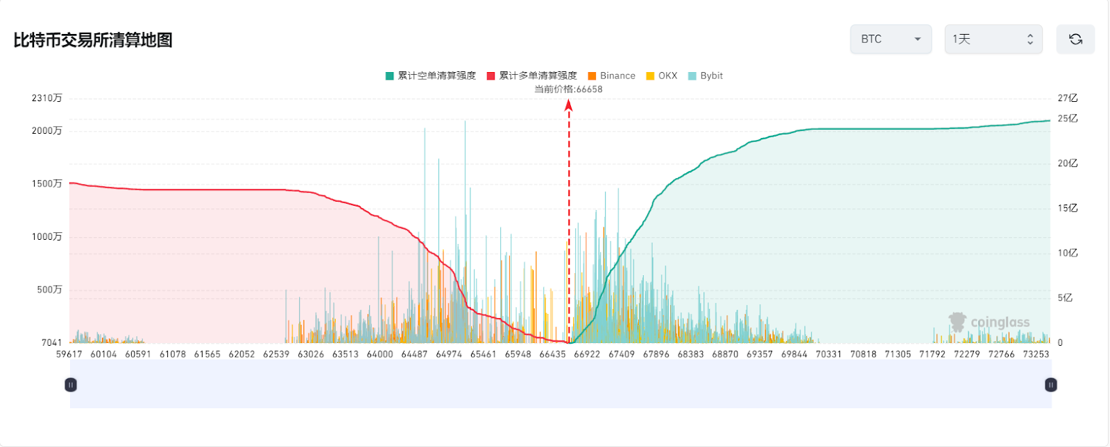This screenshot has height=447, width=1110.
Task: Click the 5亿 right axis label
Action: click(1065, 298)
